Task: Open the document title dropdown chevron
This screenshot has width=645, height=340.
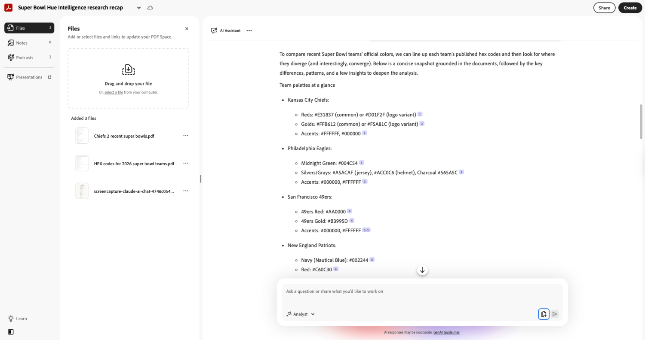Action: (x=139, y=8)
